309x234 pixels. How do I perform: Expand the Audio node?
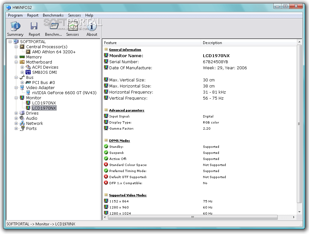[x=16, y=118]
